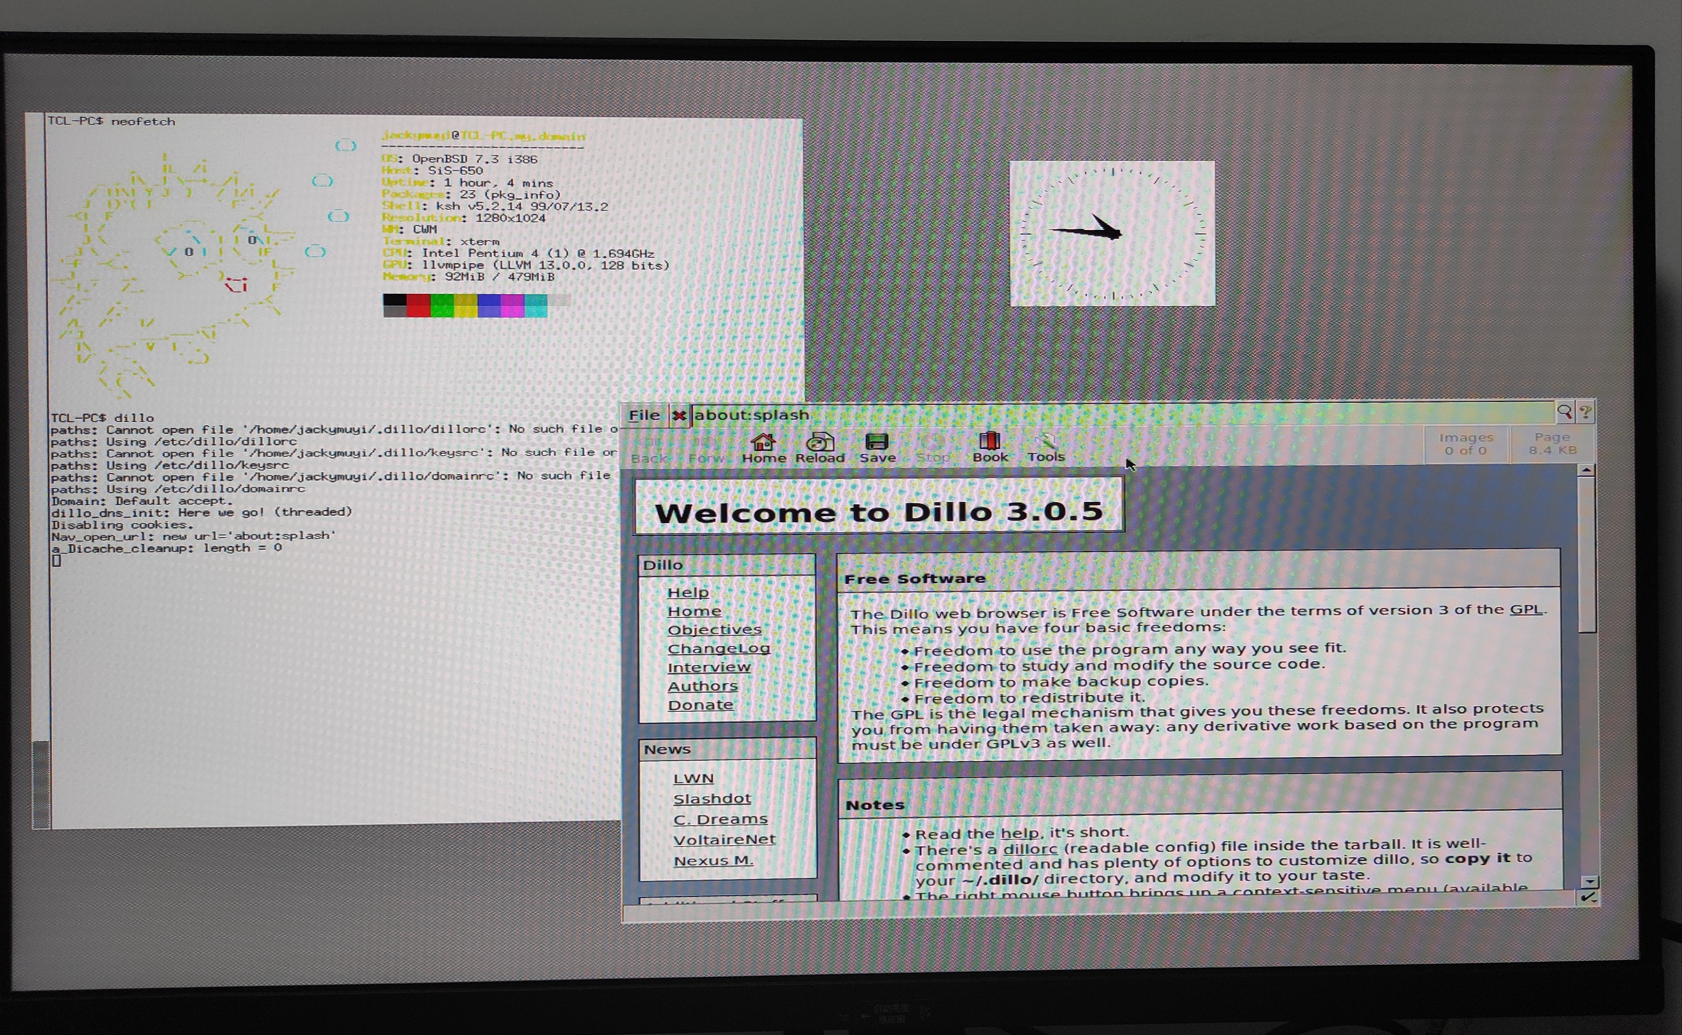Open the dillorc link in Notes

tap(1030, 849)
